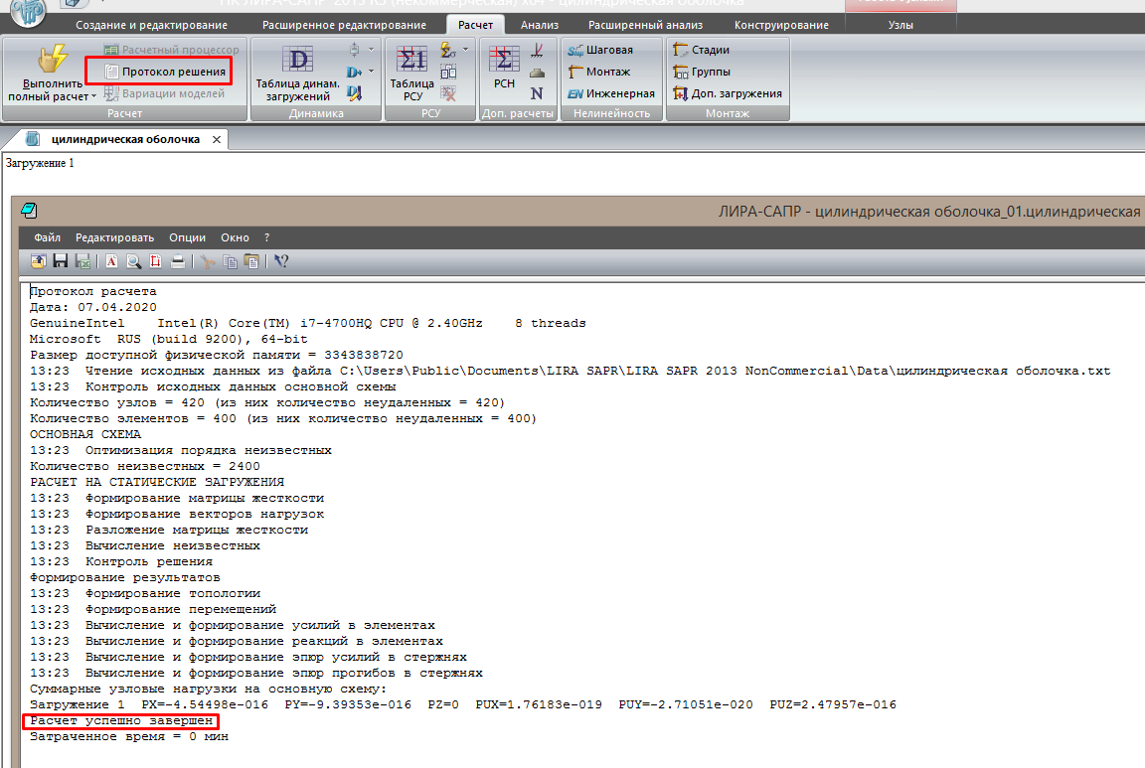The height and width of the screenshot is (768, 1145).
Task: Click the red-cross table icon in РСУ group
Action: tap(448, 93)
